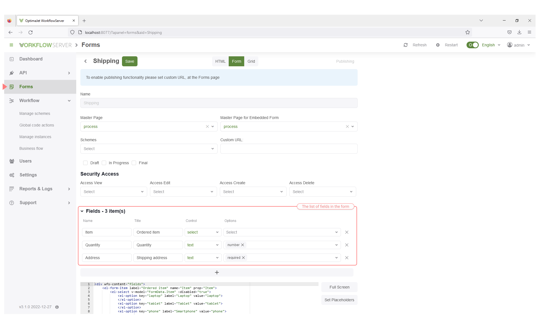
Task: Click the Set Placeholders button
Action: tap(339, 300)
